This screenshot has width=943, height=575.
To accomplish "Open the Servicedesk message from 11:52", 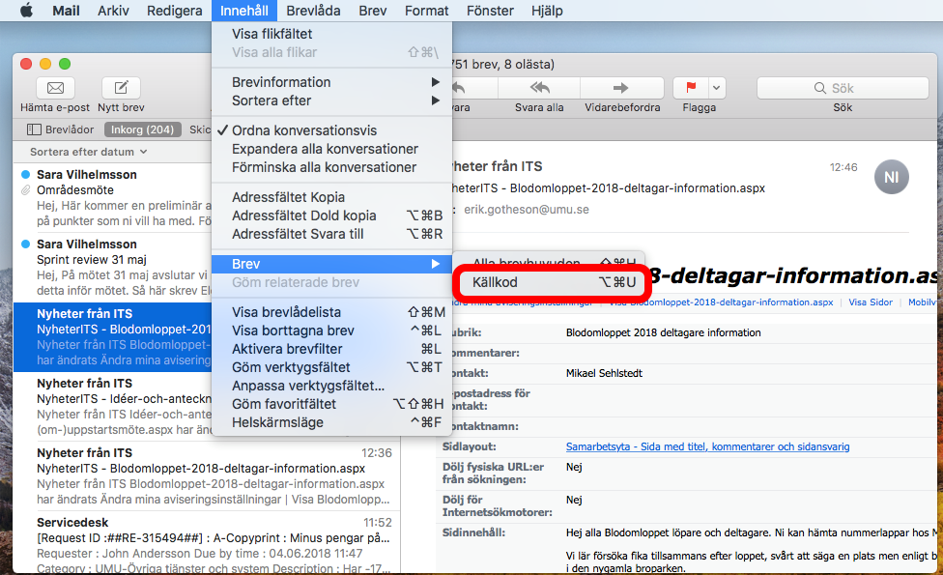I will [208, 544].
